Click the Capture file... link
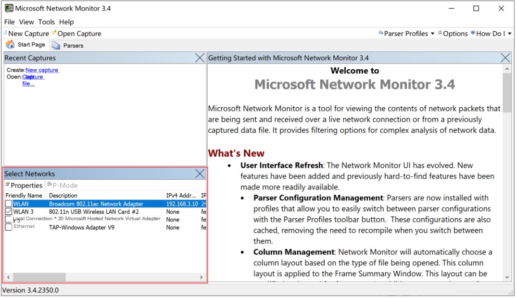This screenshot has width=517, height=298. 33,80
